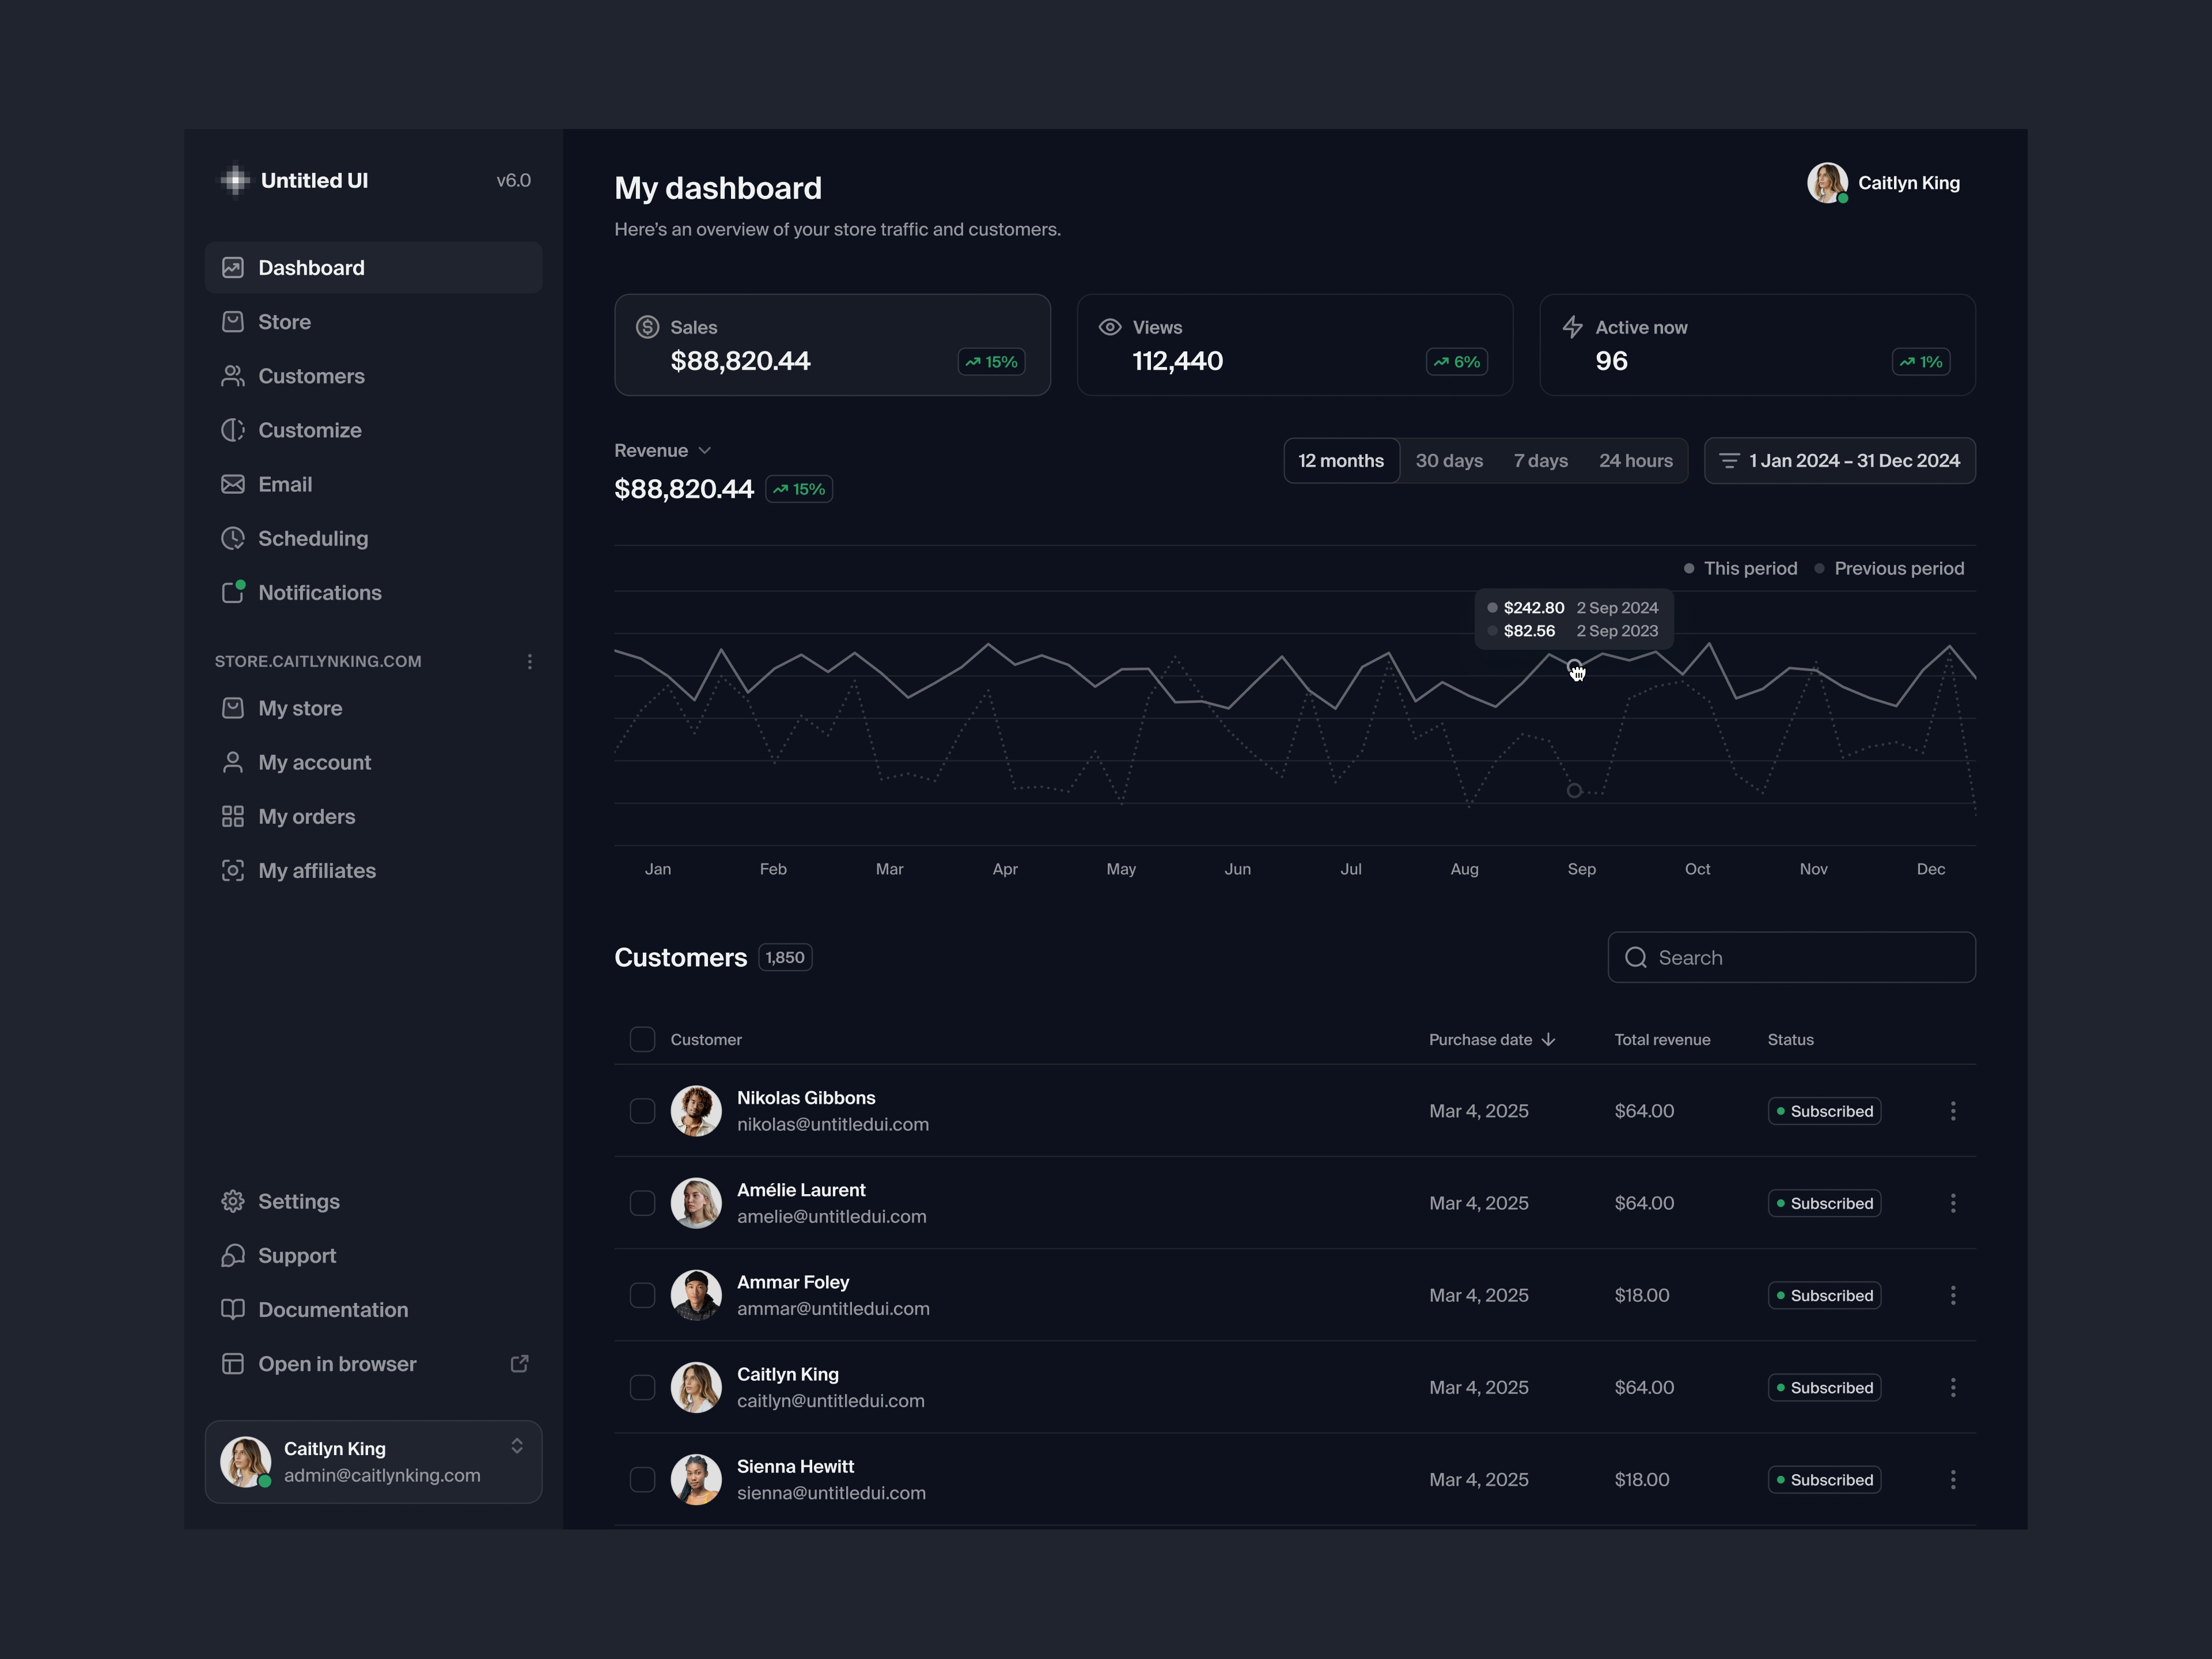
Task: Select Sienna Hewitt's row checkbox
Action: [x=642, y=1479]
